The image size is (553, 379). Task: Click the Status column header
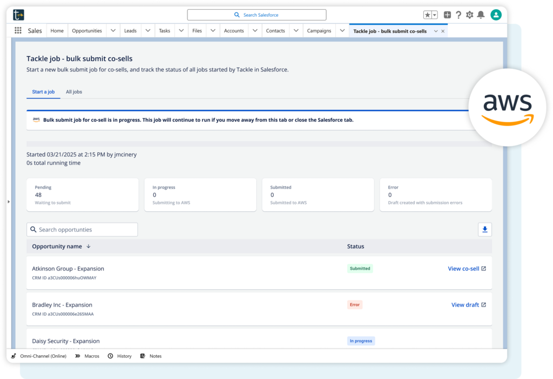pyautogui.click(x=355, y=247)
